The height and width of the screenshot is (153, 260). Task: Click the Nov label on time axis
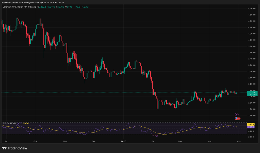[x=65, y=141]
